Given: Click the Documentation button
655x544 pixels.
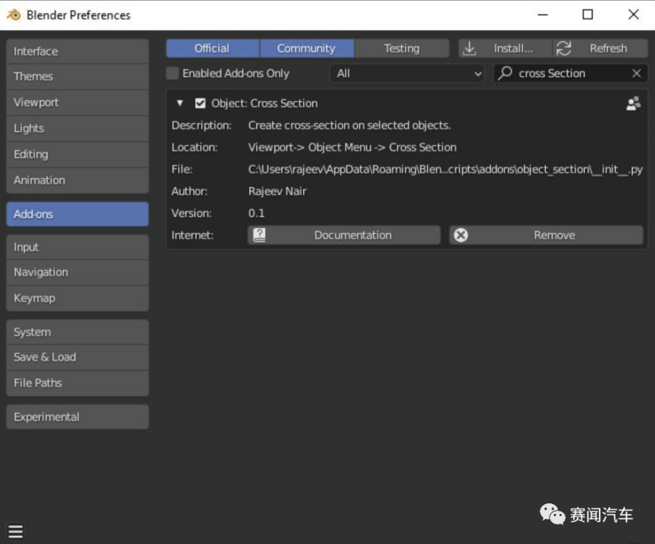Looking at the screenshot, I should pos(352,235).
